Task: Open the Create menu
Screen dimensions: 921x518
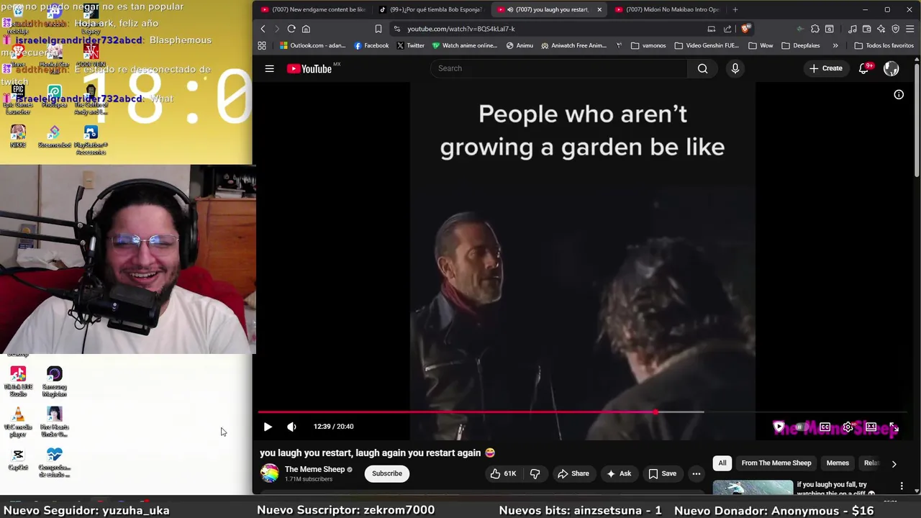Action: pos(825,68)
